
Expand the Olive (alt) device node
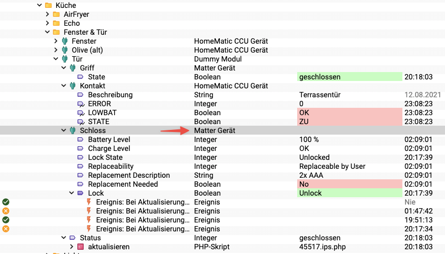pos(56,50)
